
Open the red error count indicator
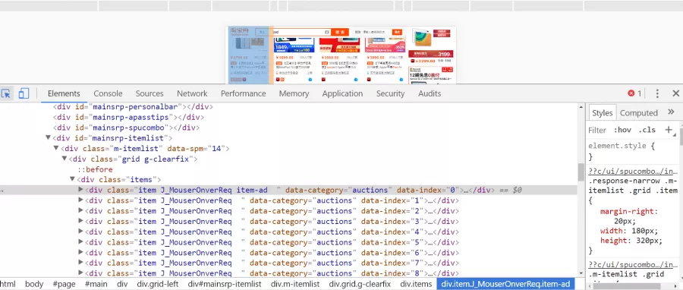pyautogui.click(x=634, y=93)
